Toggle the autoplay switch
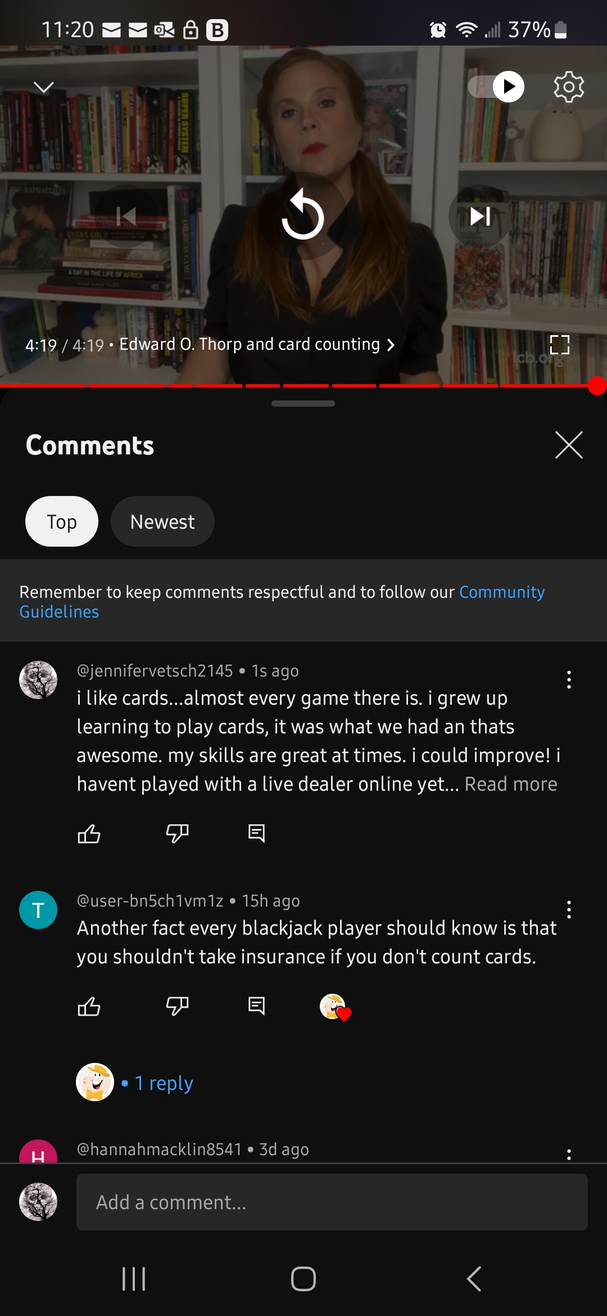The height and width of the screenshot is (1316, 607). tap(496, 87)
